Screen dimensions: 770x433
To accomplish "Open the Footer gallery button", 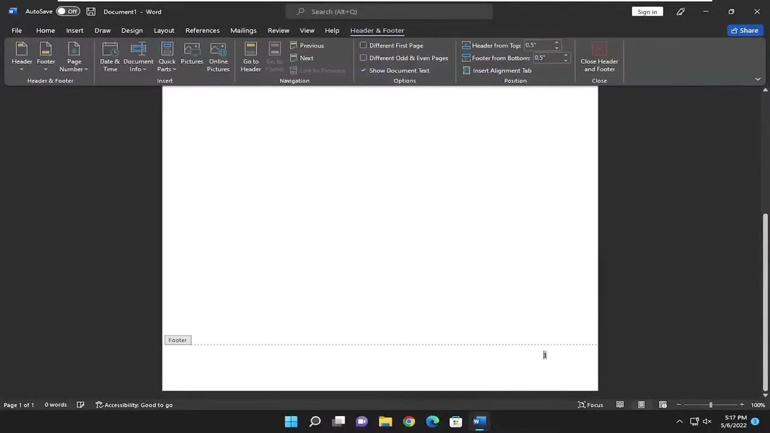I will 46,58.
